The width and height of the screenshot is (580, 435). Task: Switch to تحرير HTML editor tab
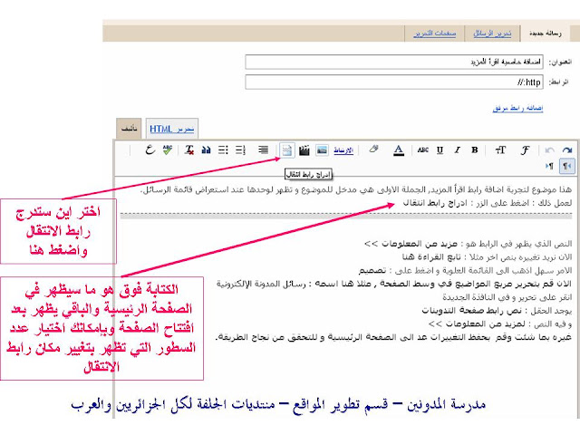[x=171, y=129]
